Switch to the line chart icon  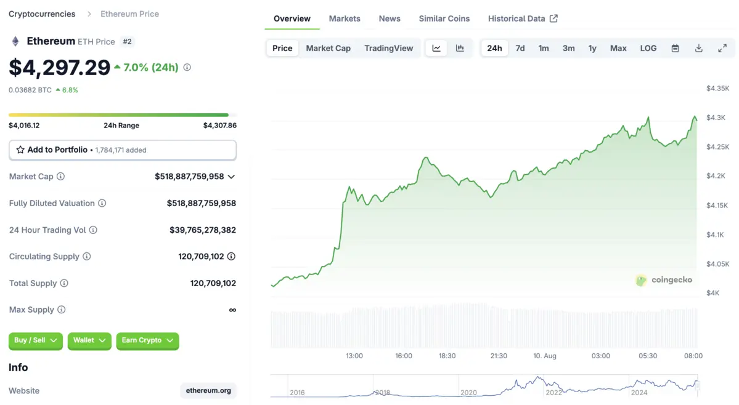tap(436, 48)
